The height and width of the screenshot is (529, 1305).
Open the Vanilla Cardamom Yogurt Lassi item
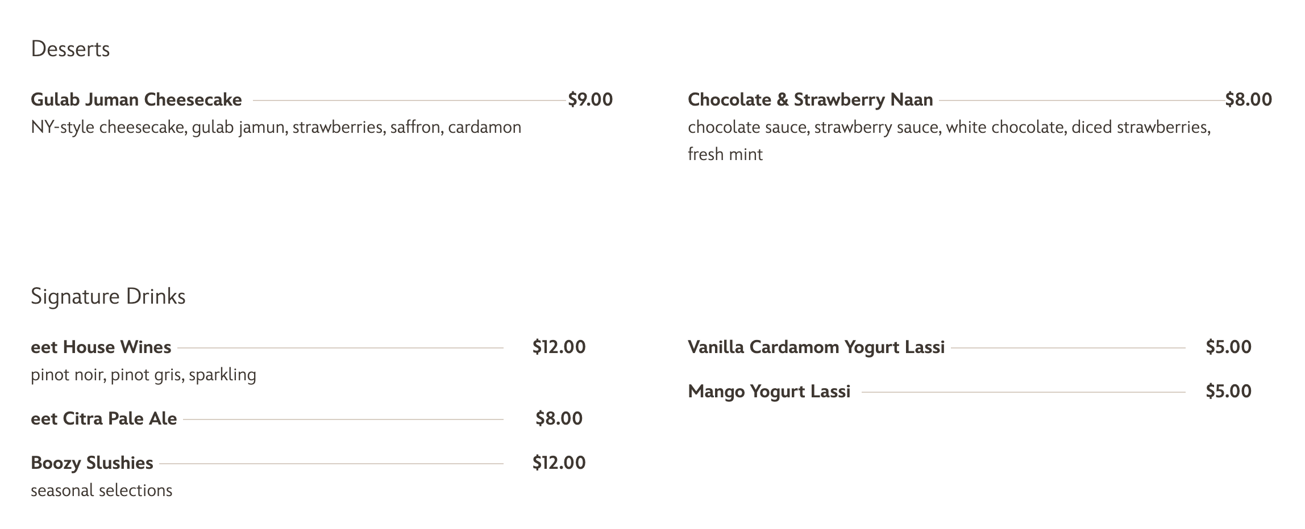pos(816,347)
